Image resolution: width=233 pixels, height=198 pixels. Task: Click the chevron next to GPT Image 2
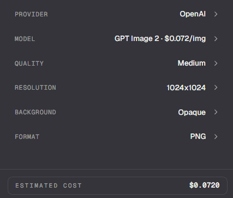point(216,39)
